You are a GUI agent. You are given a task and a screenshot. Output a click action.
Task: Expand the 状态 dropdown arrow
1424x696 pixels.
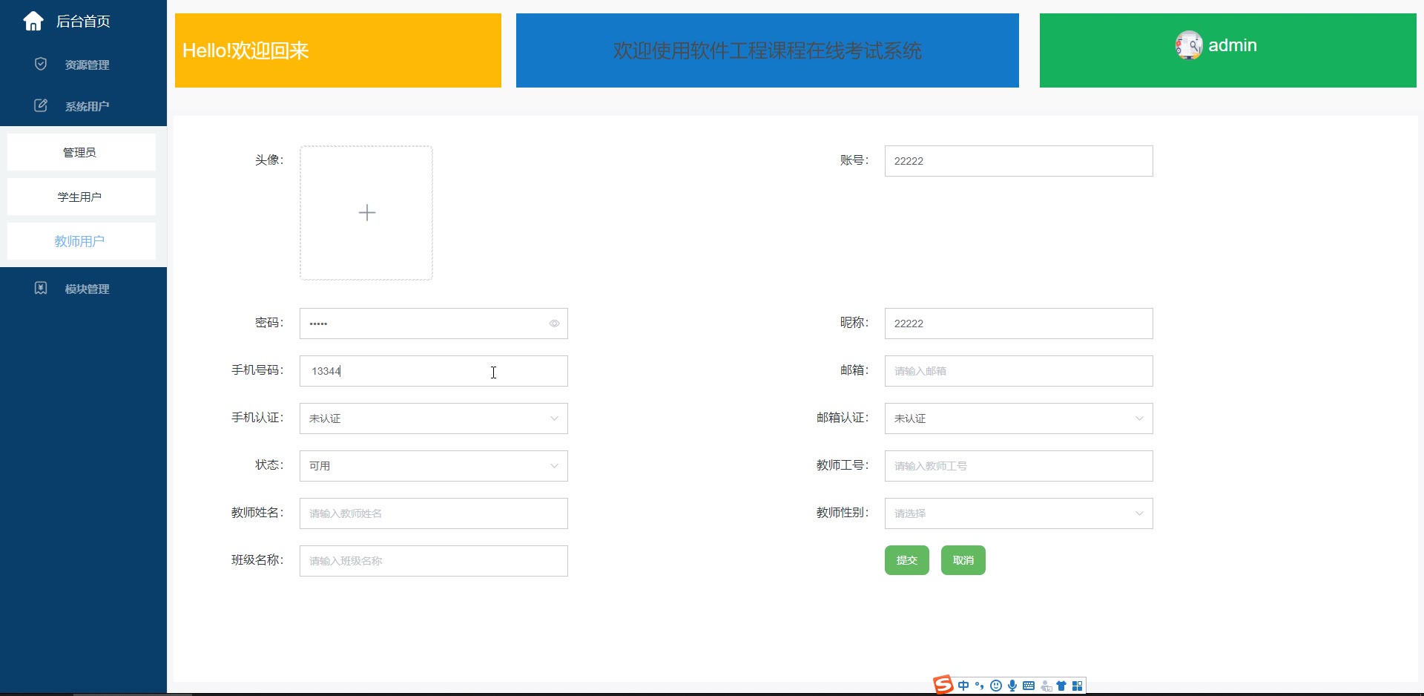(554, 466)
